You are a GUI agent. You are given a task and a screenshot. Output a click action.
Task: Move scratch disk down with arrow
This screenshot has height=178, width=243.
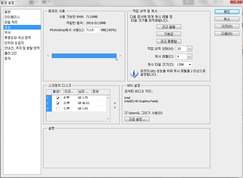115,108
